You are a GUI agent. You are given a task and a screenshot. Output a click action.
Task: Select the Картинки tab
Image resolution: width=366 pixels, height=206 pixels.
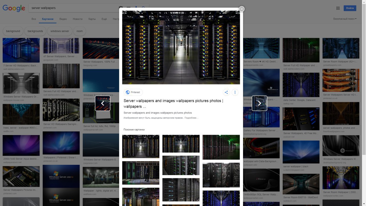47,19
